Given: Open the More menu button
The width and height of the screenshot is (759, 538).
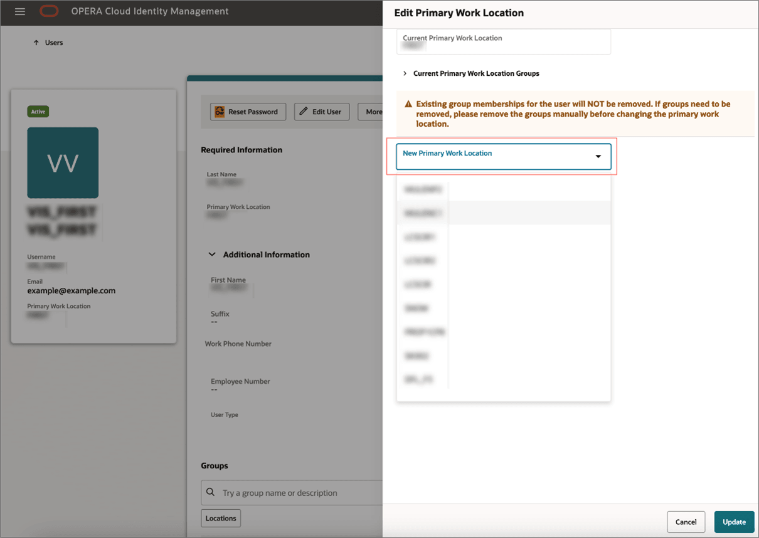Looking at the screenshot, I should (x=371, y=112).
